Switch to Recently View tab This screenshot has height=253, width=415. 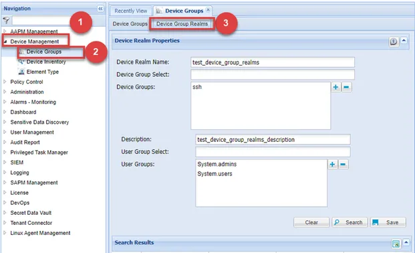(x=131, y=11)
